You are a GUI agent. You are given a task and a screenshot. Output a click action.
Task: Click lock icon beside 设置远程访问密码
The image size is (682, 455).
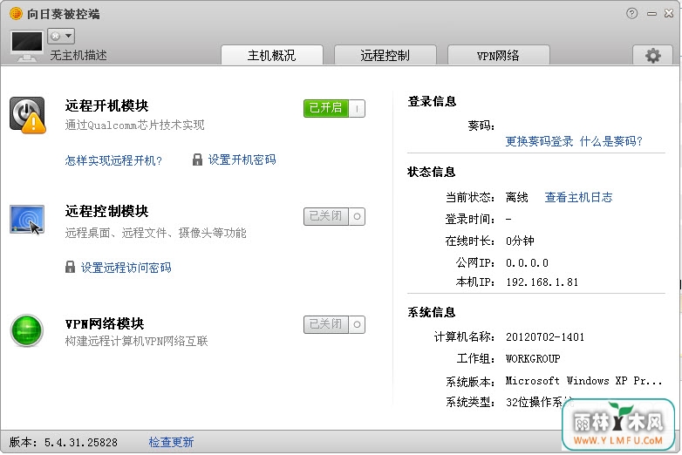[x=70, y=268]
